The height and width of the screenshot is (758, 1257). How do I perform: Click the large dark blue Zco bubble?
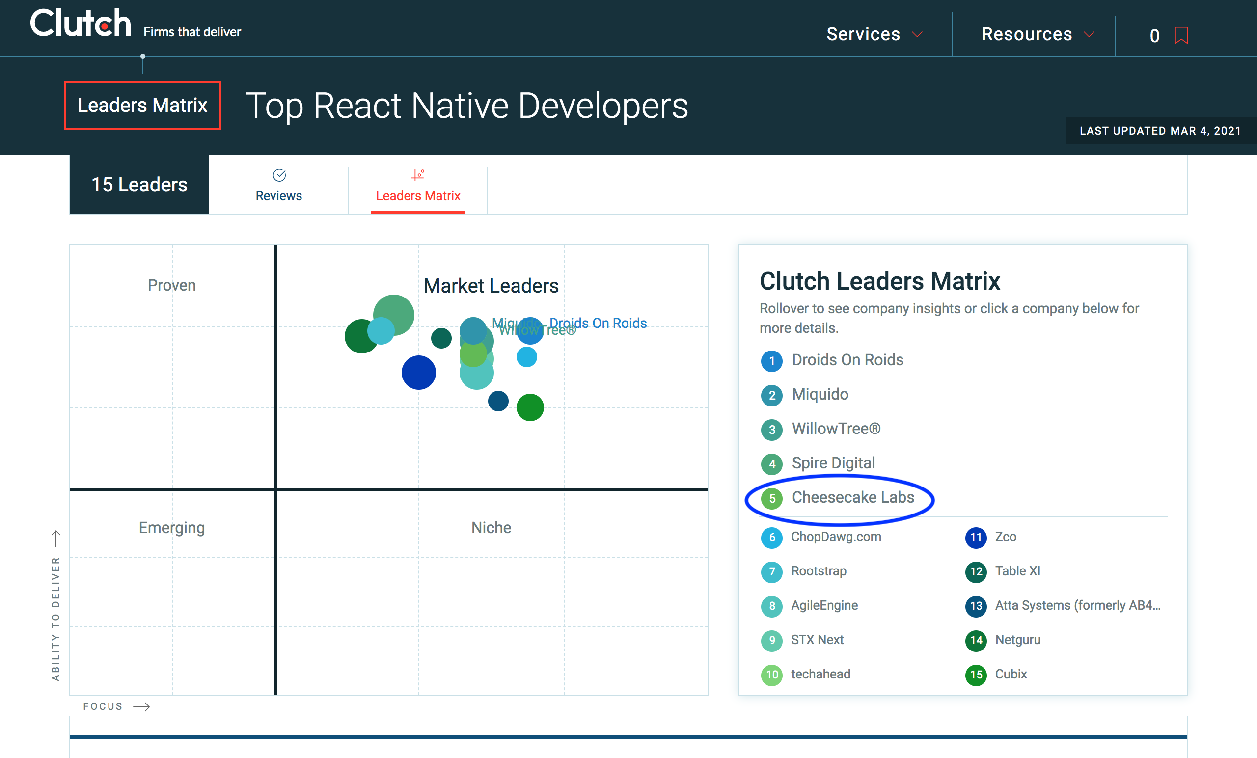click(x=418, y=373)
